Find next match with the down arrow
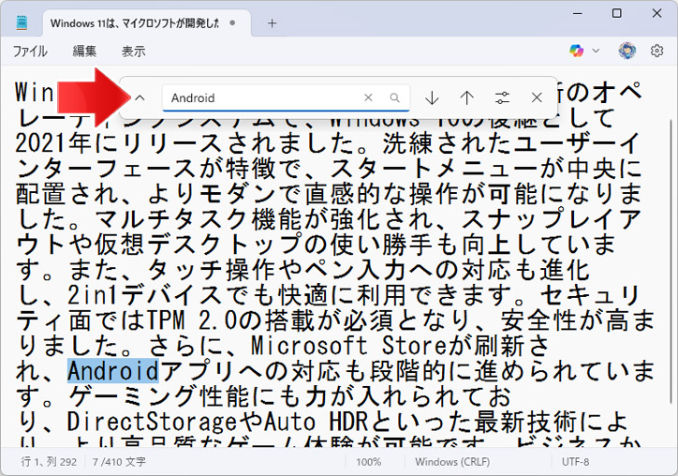The width and height of the screenshot is (678, 476). tap(432, 97)
